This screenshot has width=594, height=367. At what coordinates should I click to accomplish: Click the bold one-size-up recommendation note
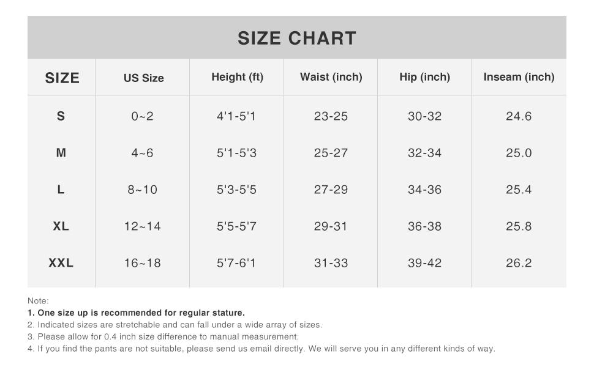click(x=136, y=313)
